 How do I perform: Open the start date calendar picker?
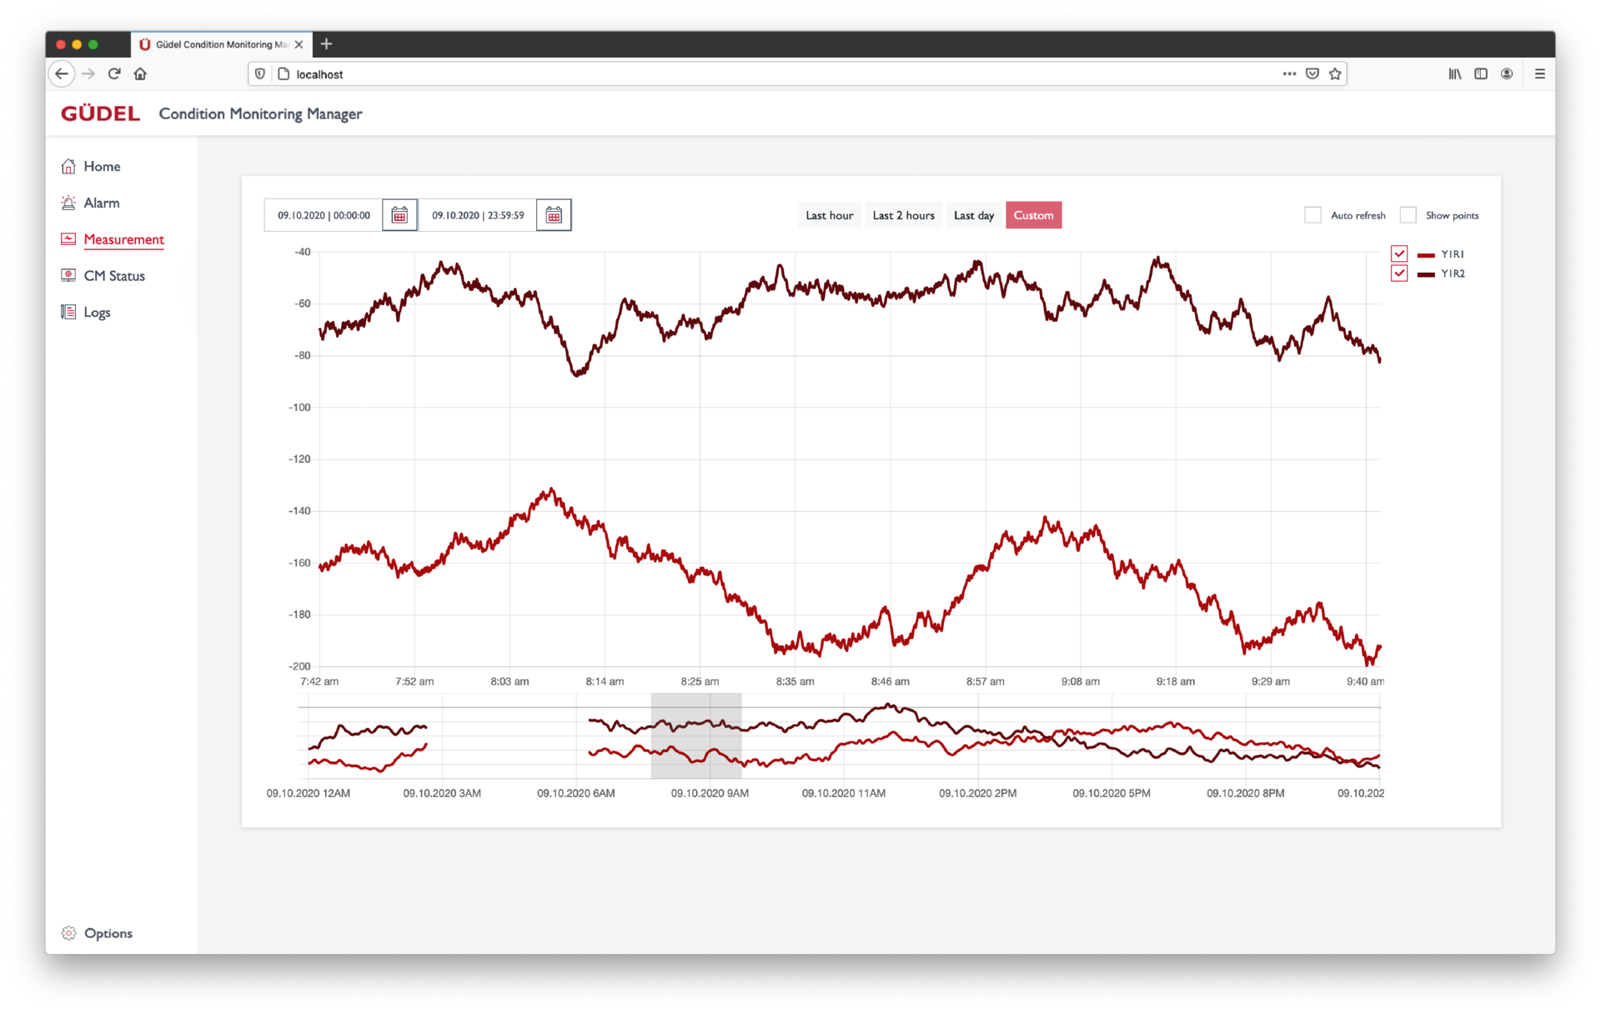tap(399, 215)
